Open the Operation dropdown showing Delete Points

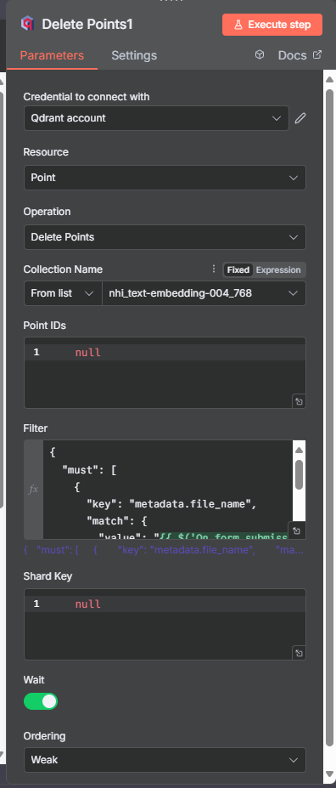165,237
